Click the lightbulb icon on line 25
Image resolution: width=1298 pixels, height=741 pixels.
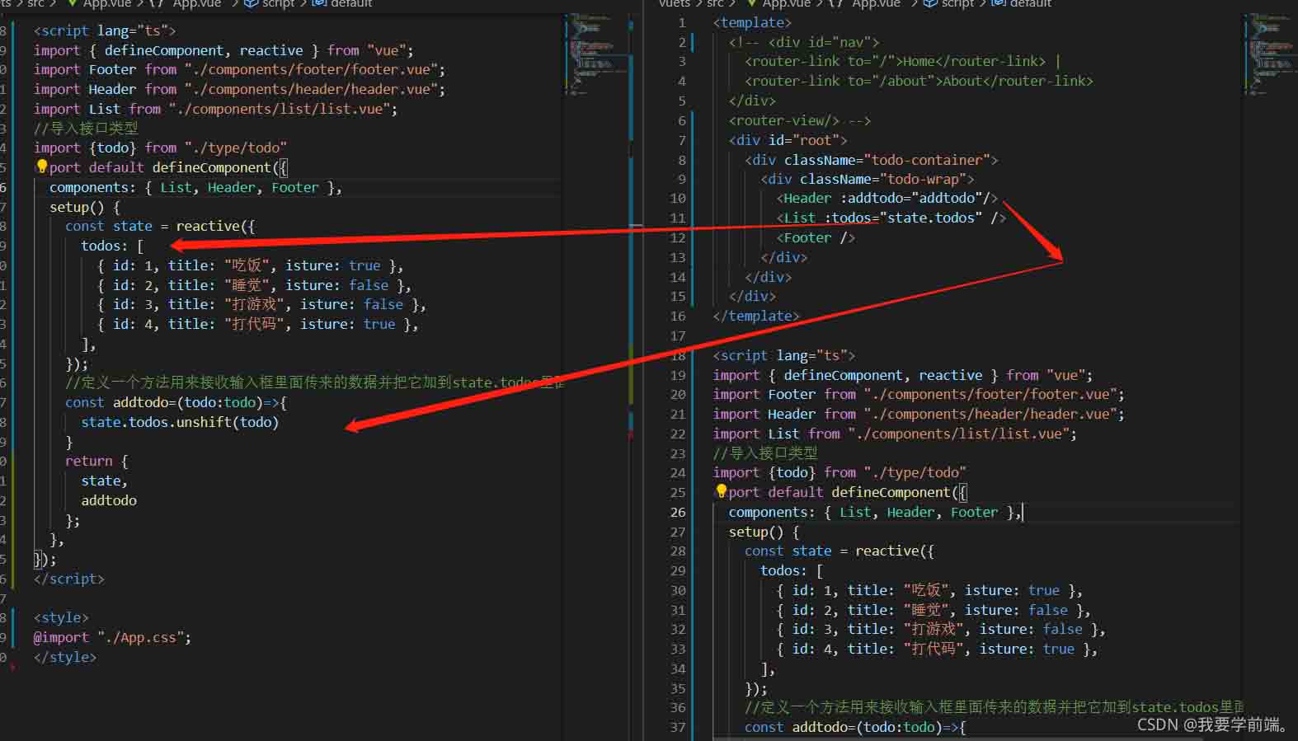click(x=721, y=491)
